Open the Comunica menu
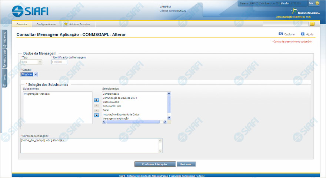 (22, 24)
